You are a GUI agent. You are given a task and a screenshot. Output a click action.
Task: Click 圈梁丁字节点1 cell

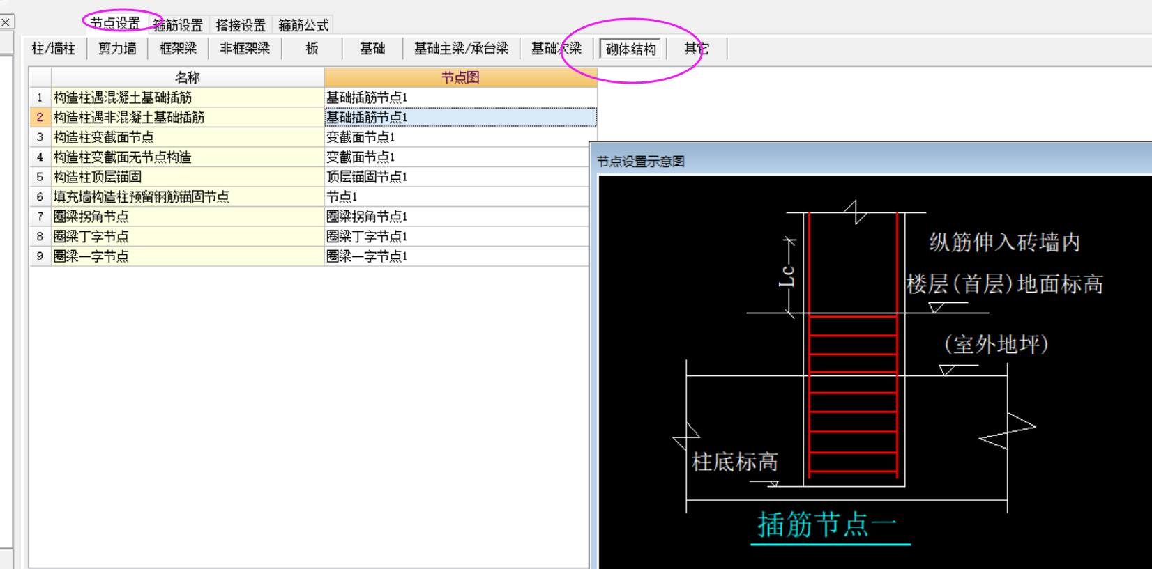point(457,236)
